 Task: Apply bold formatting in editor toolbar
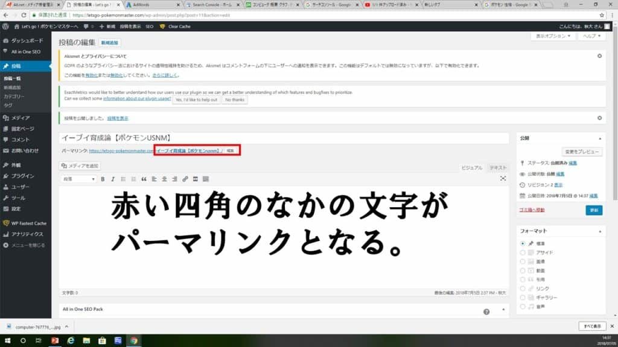(103, 179)
